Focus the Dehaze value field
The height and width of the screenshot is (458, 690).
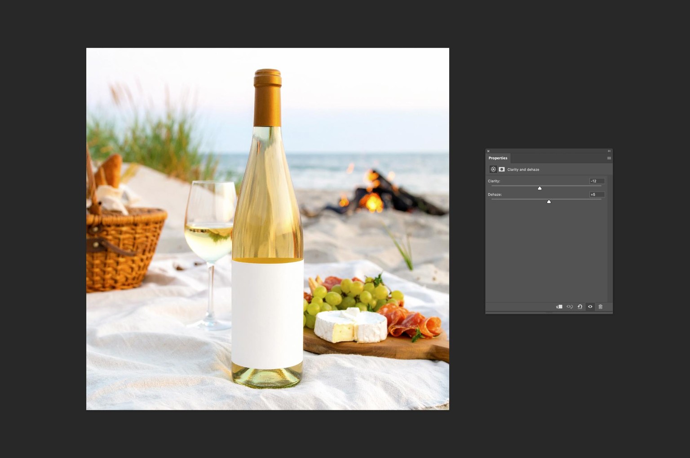(x=597, y=195)
